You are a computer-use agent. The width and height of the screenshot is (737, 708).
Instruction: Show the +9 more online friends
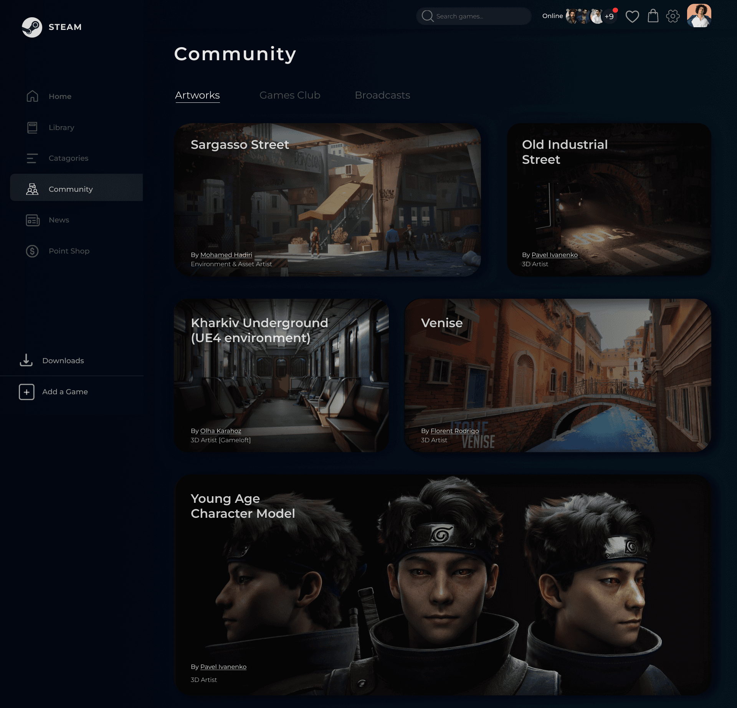(x=609, y=16)
